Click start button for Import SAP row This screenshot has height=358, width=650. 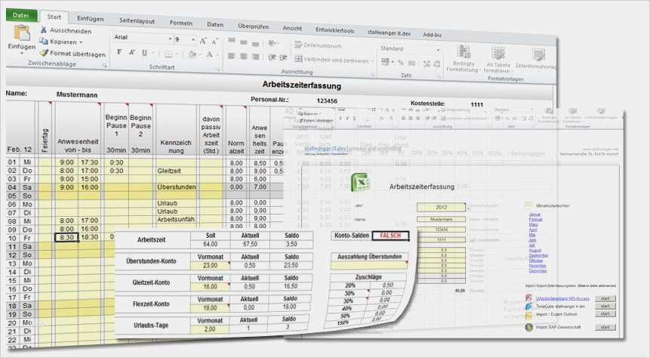point(605,327)
